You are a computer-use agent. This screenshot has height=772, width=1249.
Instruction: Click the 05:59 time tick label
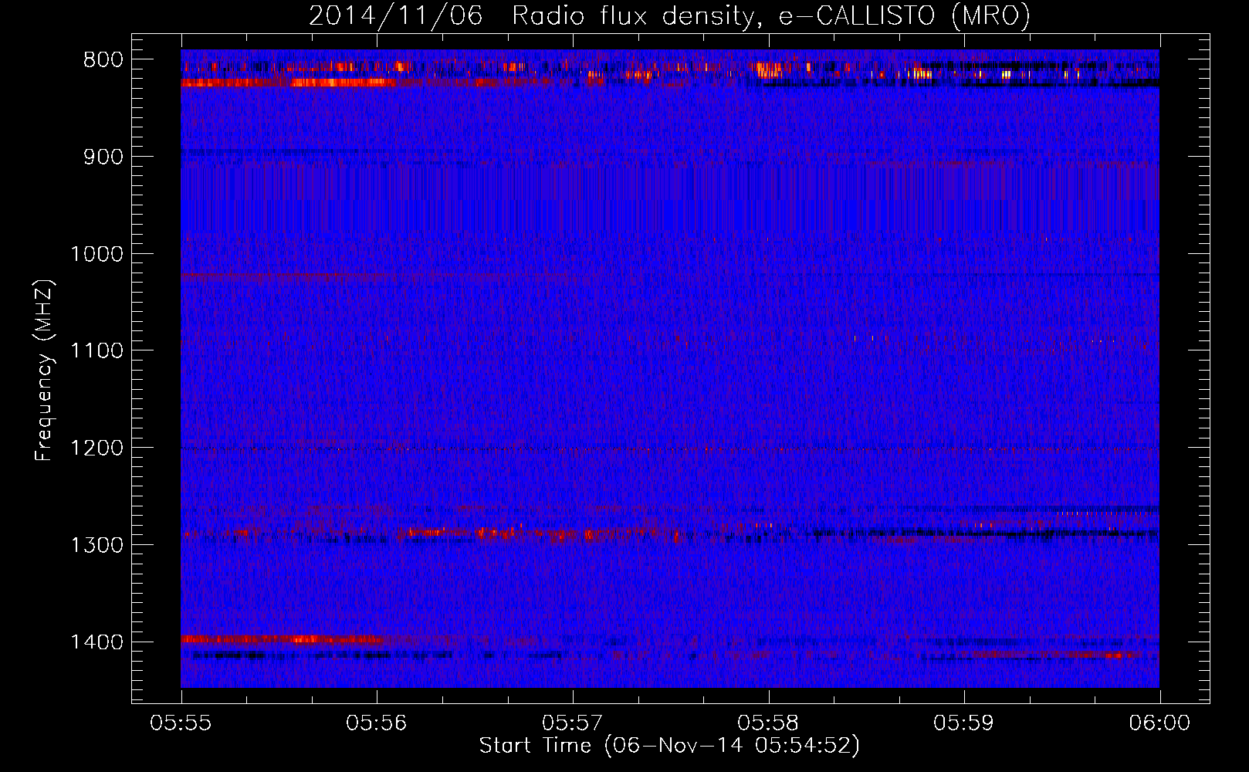pyautogui.click(x=964, y=723)
